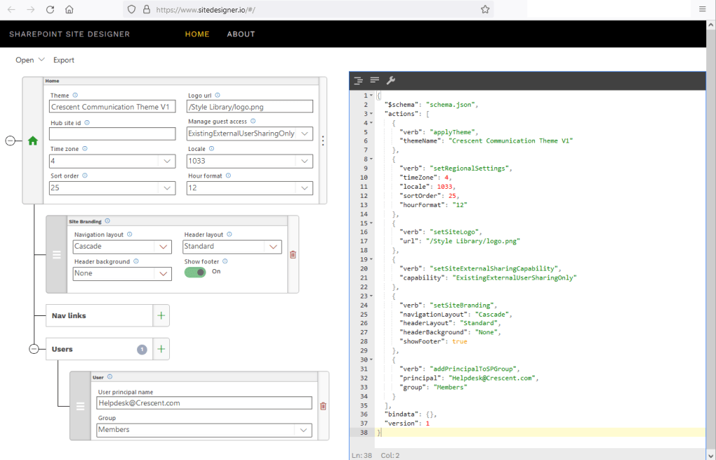
Task: Click the format/indent code icon in the editor toolbar
Action: [357, 80]
